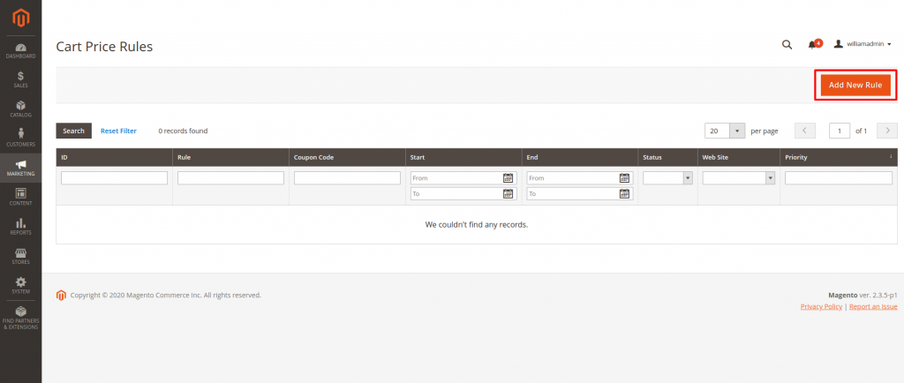Open the Dashboard sidebar icon

click(x=20, y=50)
